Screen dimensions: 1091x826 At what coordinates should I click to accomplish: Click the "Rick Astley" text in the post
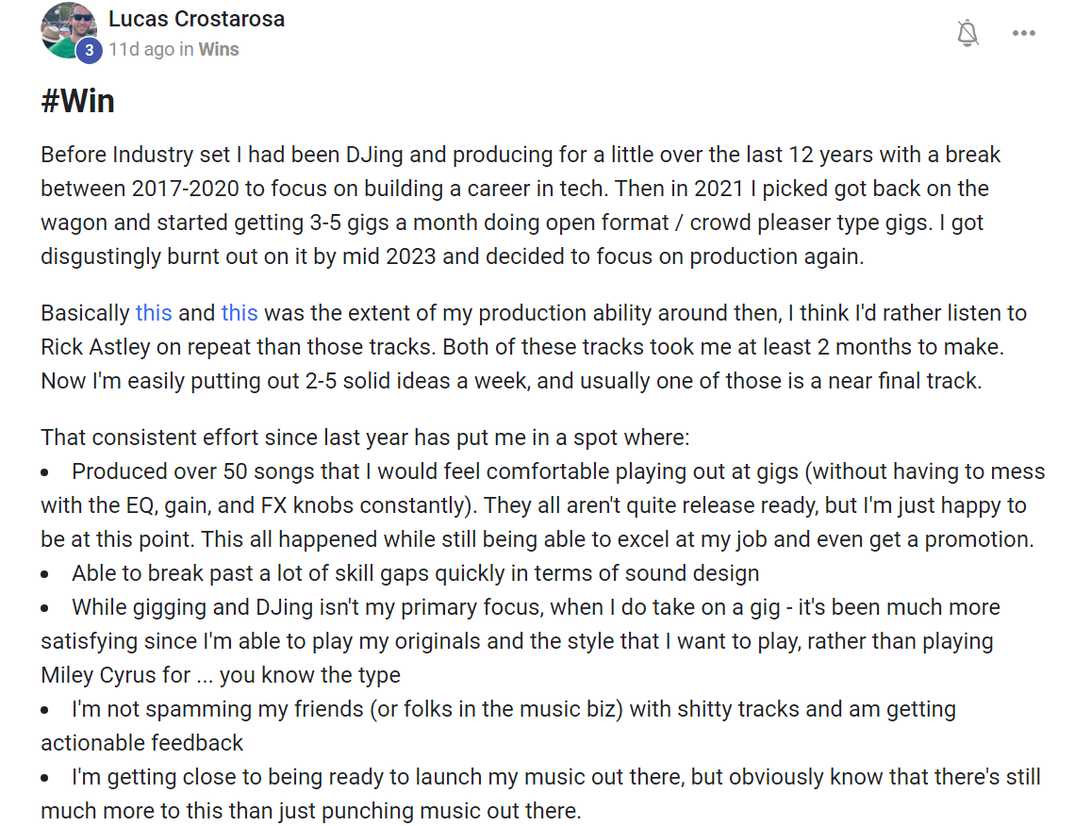pyautogui.click(x=98, y=347)
